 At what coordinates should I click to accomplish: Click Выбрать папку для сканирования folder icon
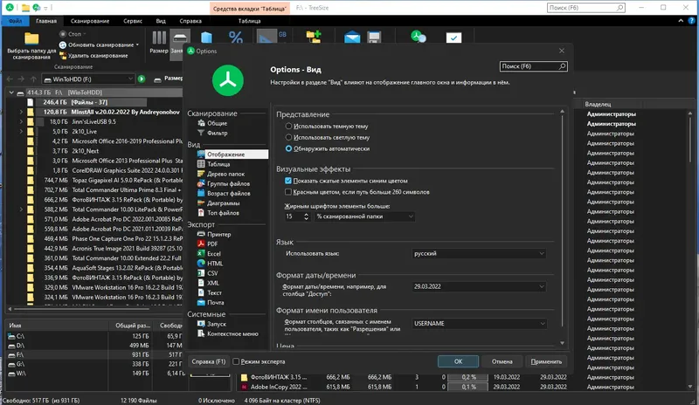31,38
